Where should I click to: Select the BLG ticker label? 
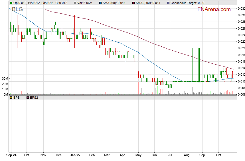coord(17,9)
